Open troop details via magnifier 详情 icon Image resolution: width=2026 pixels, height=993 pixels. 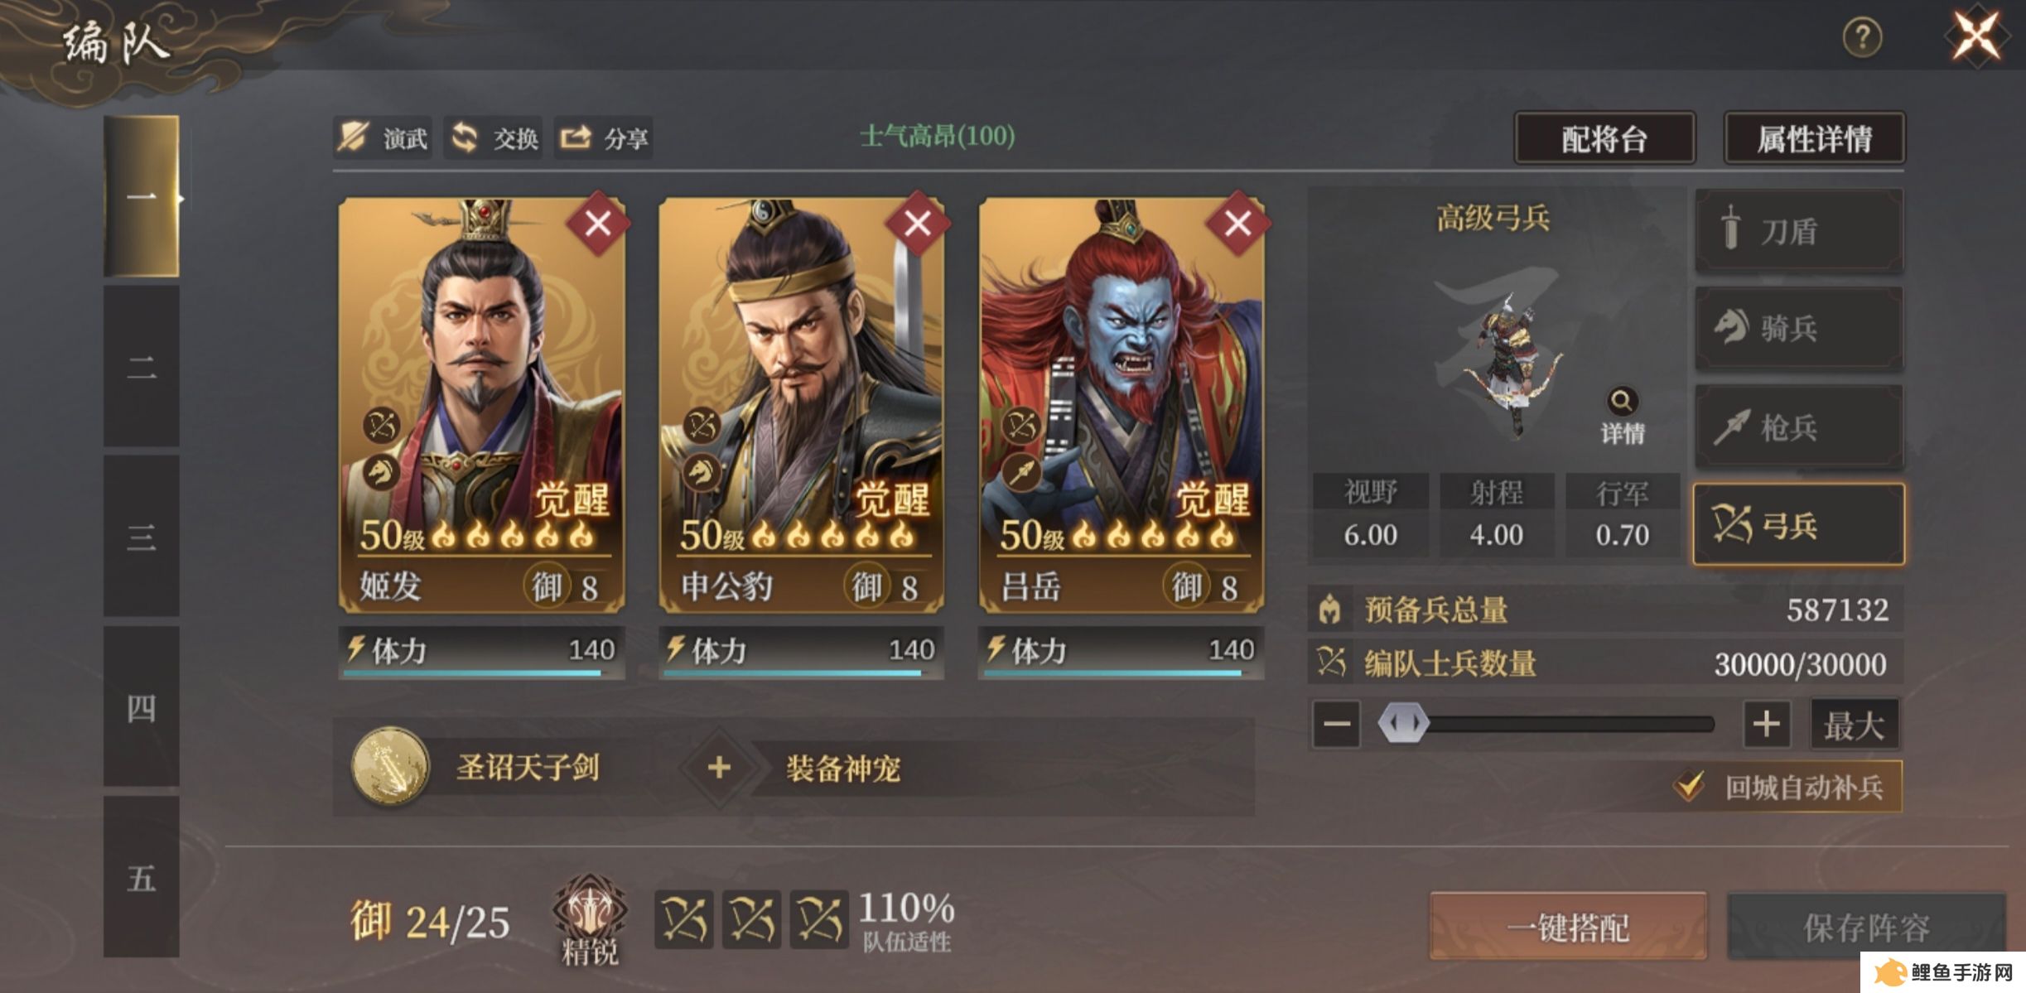[x=1622, y=416]
